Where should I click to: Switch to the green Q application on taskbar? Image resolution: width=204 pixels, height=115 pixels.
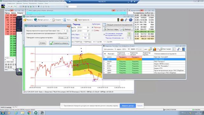pos(36,113)
